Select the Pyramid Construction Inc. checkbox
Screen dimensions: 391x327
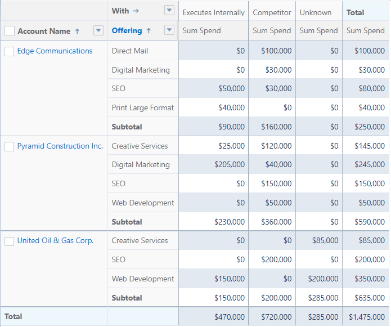10,146
